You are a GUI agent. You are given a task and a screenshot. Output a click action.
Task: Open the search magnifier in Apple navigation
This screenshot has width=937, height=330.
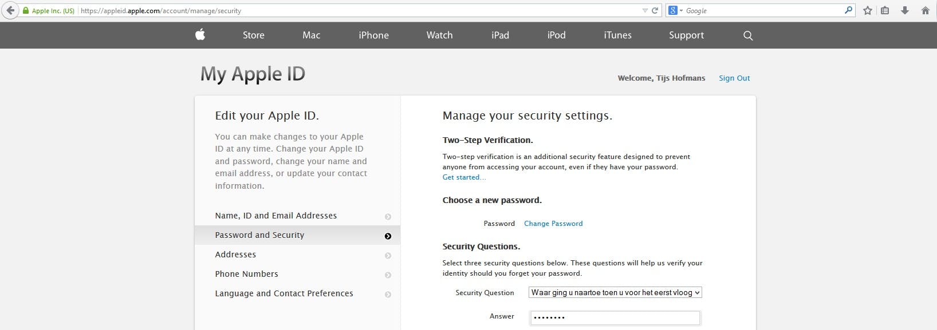point(748,35)
